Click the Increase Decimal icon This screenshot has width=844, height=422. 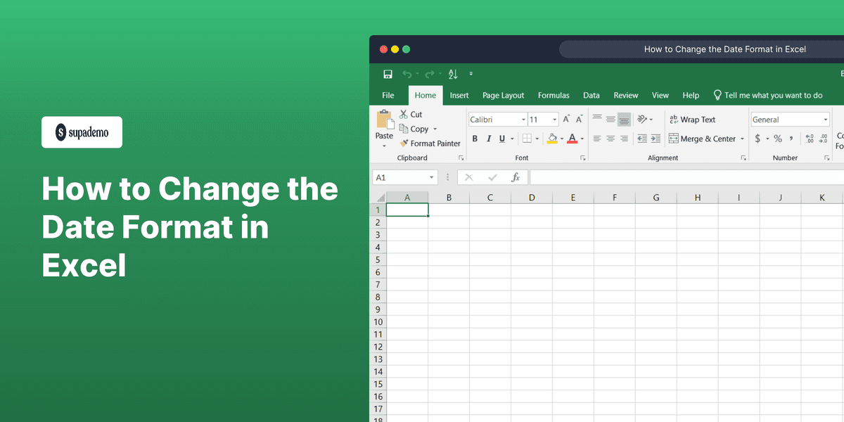point(810,138)
